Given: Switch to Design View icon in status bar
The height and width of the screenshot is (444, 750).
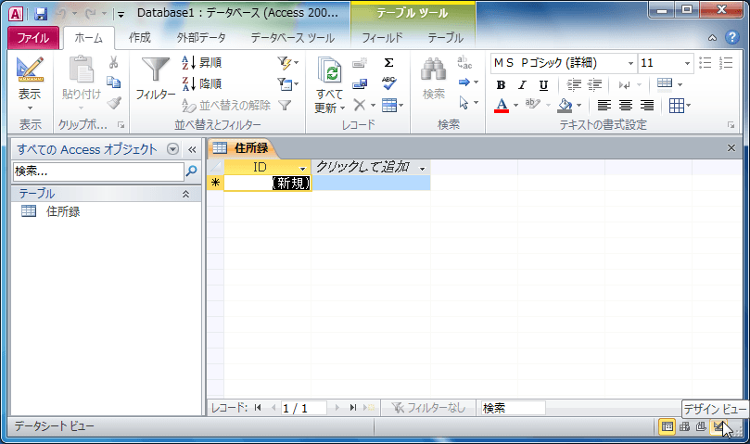Looking at the screenshot, I should pos(718,426).
